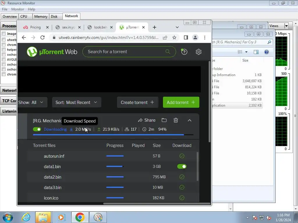Click the Explorer help icon
The image size is (298, 223).
267,52
